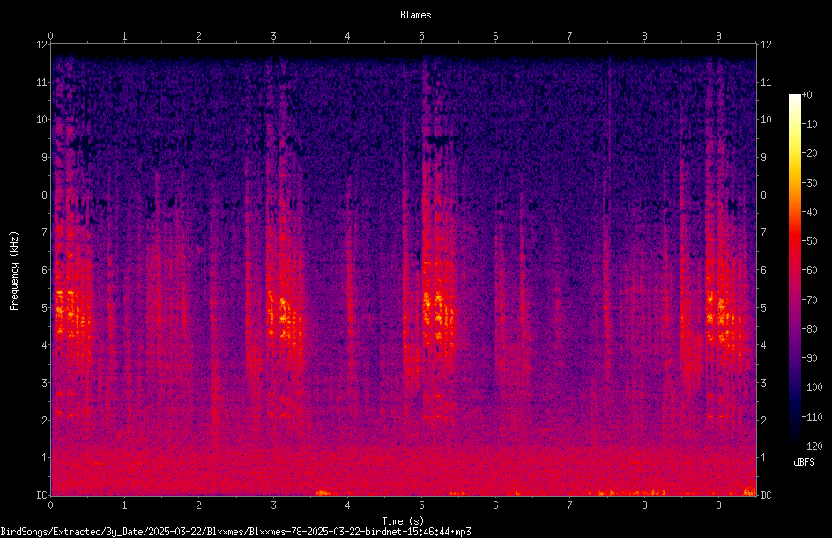Click the 12 kHz label on left axis
This screenshot has height=538, width=832.
click(42, 45)
